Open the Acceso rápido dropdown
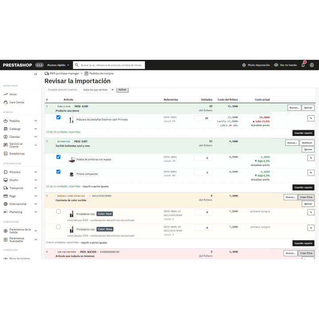The width and height of the screenshot is (319, 319). 58,65
